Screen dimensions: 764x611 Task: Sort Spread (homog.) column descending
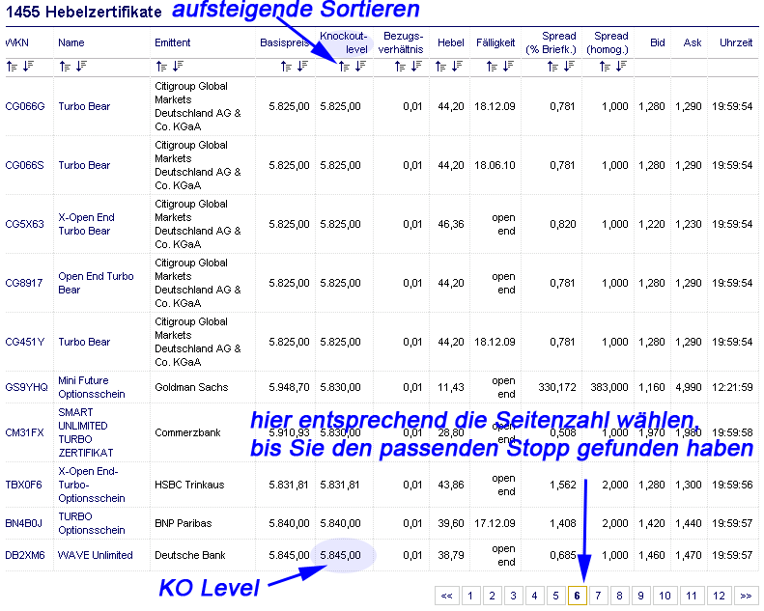coord(622,66)
